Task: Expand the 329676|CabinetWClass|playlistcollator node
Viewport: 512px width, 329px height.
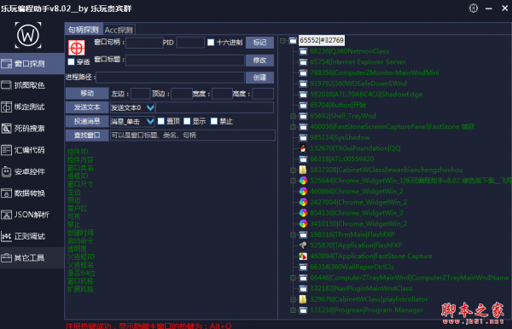Action: click(x=294, y=299)
